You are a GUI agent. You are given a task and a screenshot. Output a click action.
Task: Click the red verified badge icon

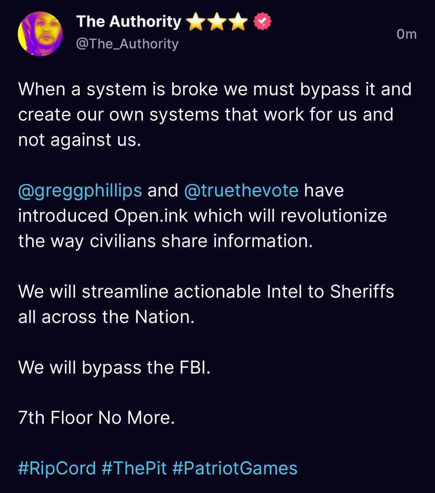coord(263,22)
